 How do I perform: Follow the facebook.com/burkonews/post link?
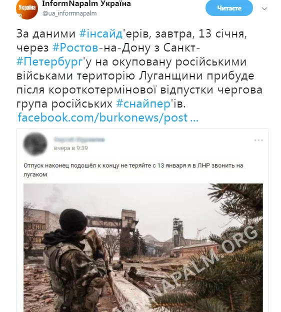(x=108, y=117)
